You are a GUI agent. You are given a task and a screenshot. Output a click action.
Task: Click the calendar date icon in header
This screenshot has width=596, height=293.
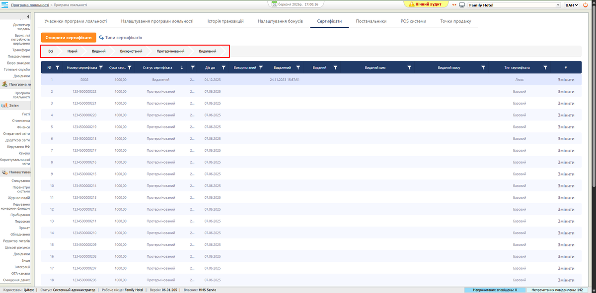(274, 4)
